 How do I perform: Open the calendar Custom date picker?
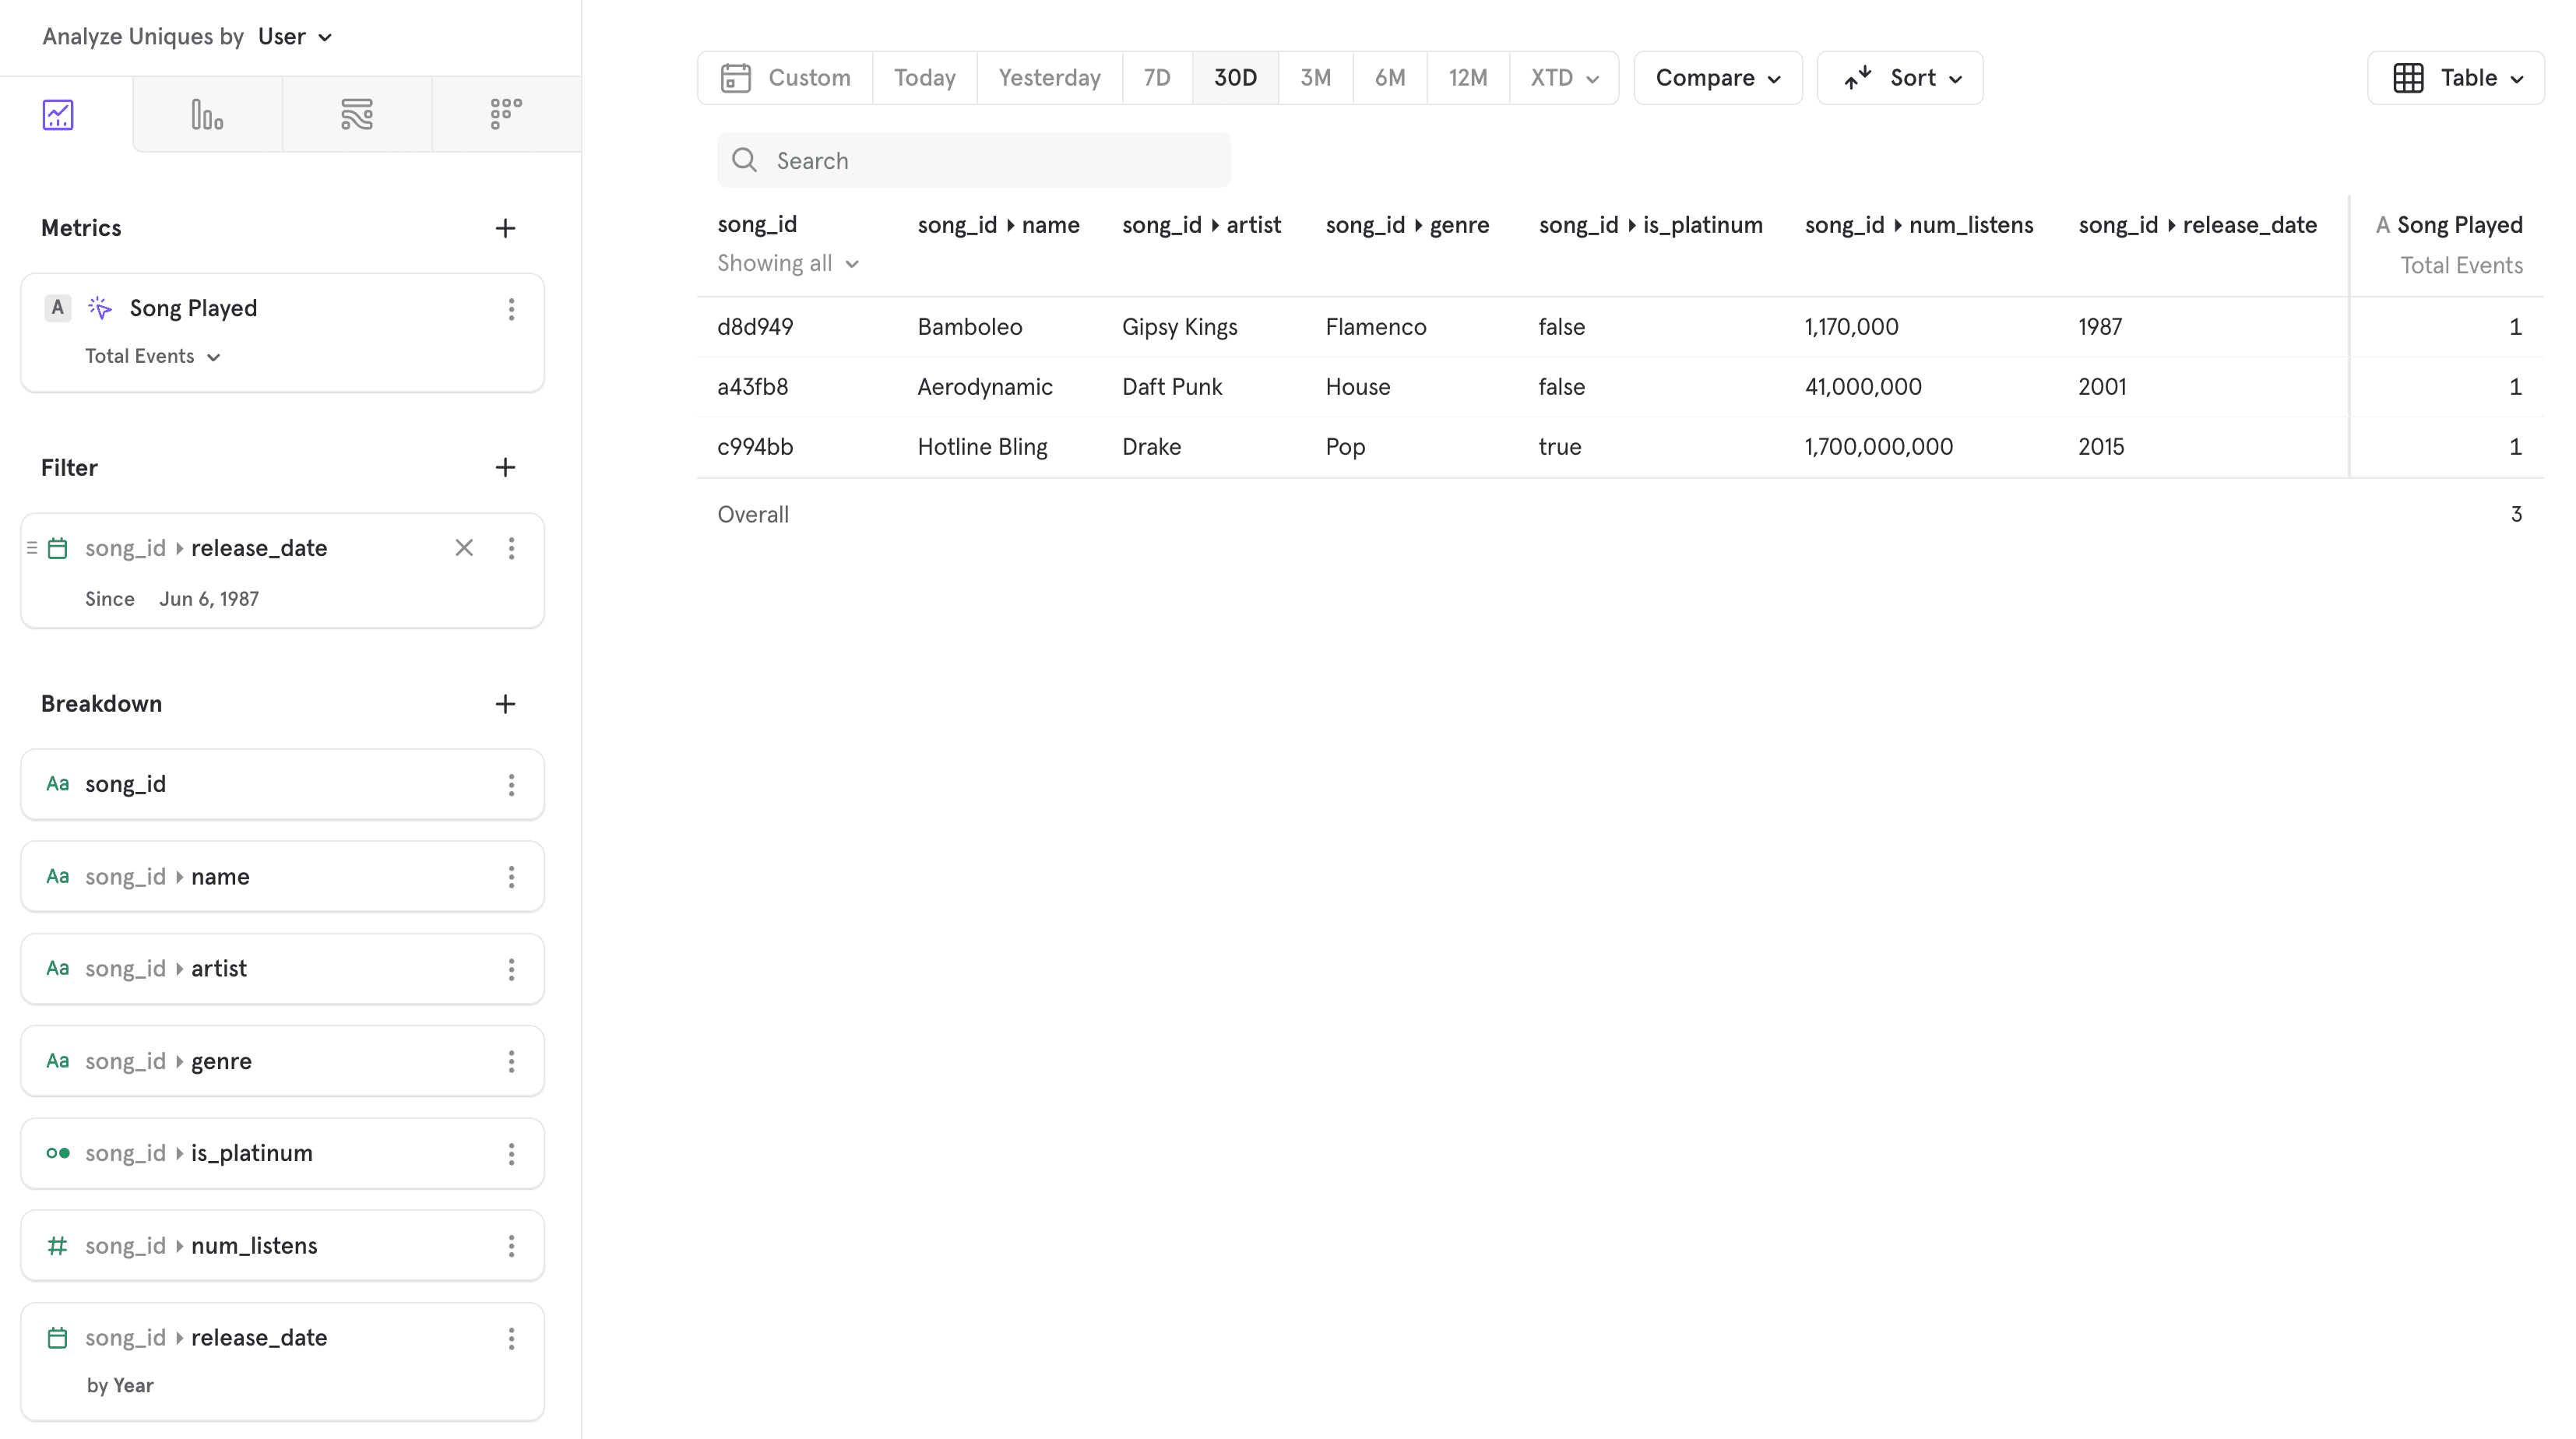pyautogui.click(x=786, y=78)
